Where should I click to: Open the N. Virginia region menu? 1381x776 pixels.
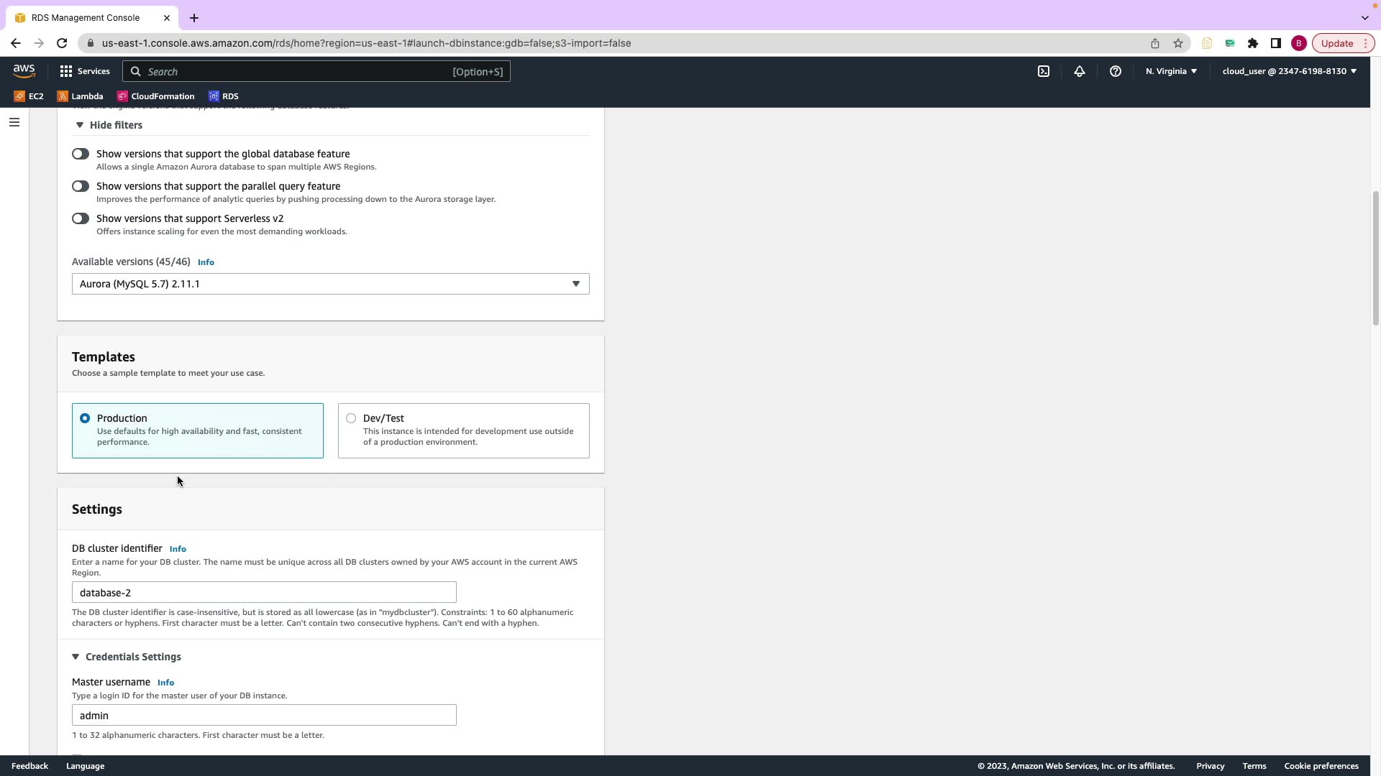click(1170, 71)
